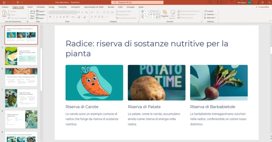272x142 pixels.
Task: Click the Pesquisar search box
Action: (137, 2)
